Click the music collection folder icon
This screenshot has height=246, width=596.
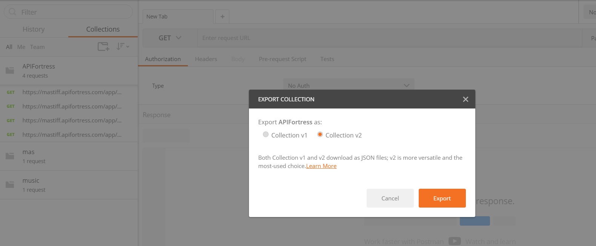[x=10, y=185]
